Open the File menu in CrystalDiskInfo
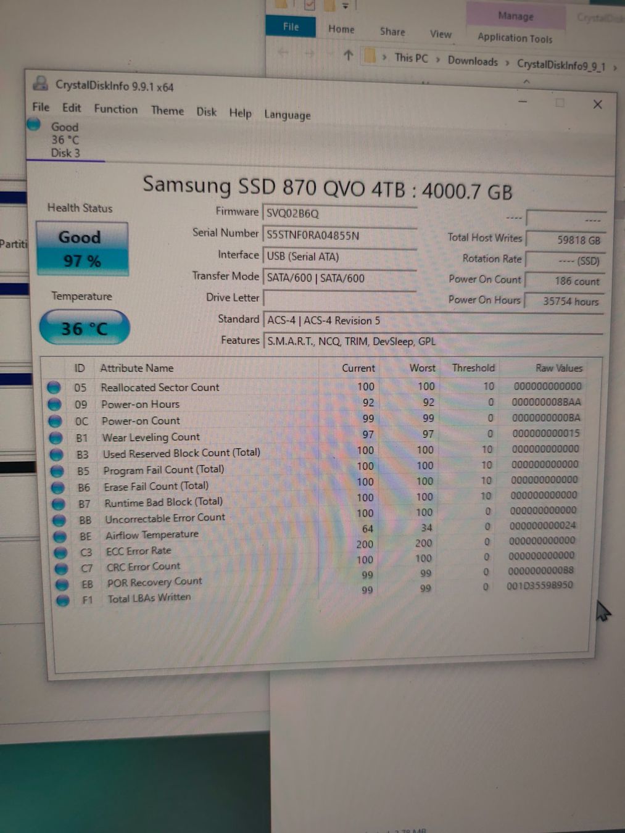 (41, 107)
